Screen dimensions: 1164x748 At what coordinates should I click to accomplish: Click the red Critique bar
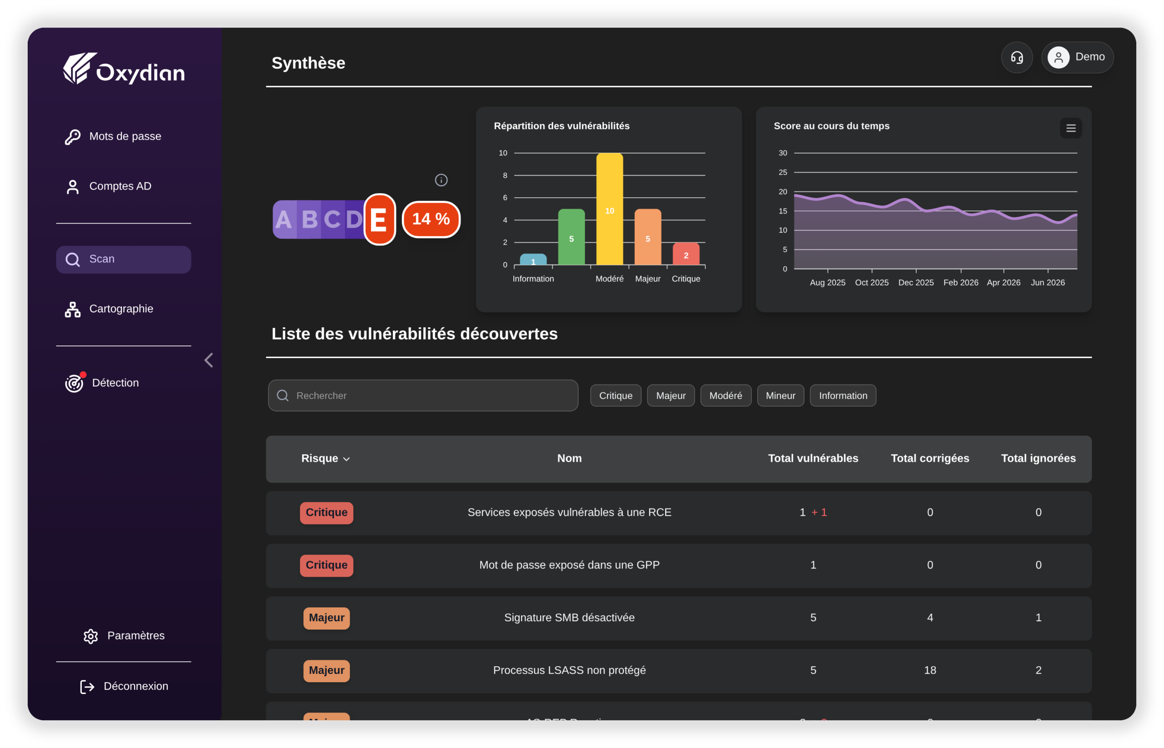click(686, 254)
